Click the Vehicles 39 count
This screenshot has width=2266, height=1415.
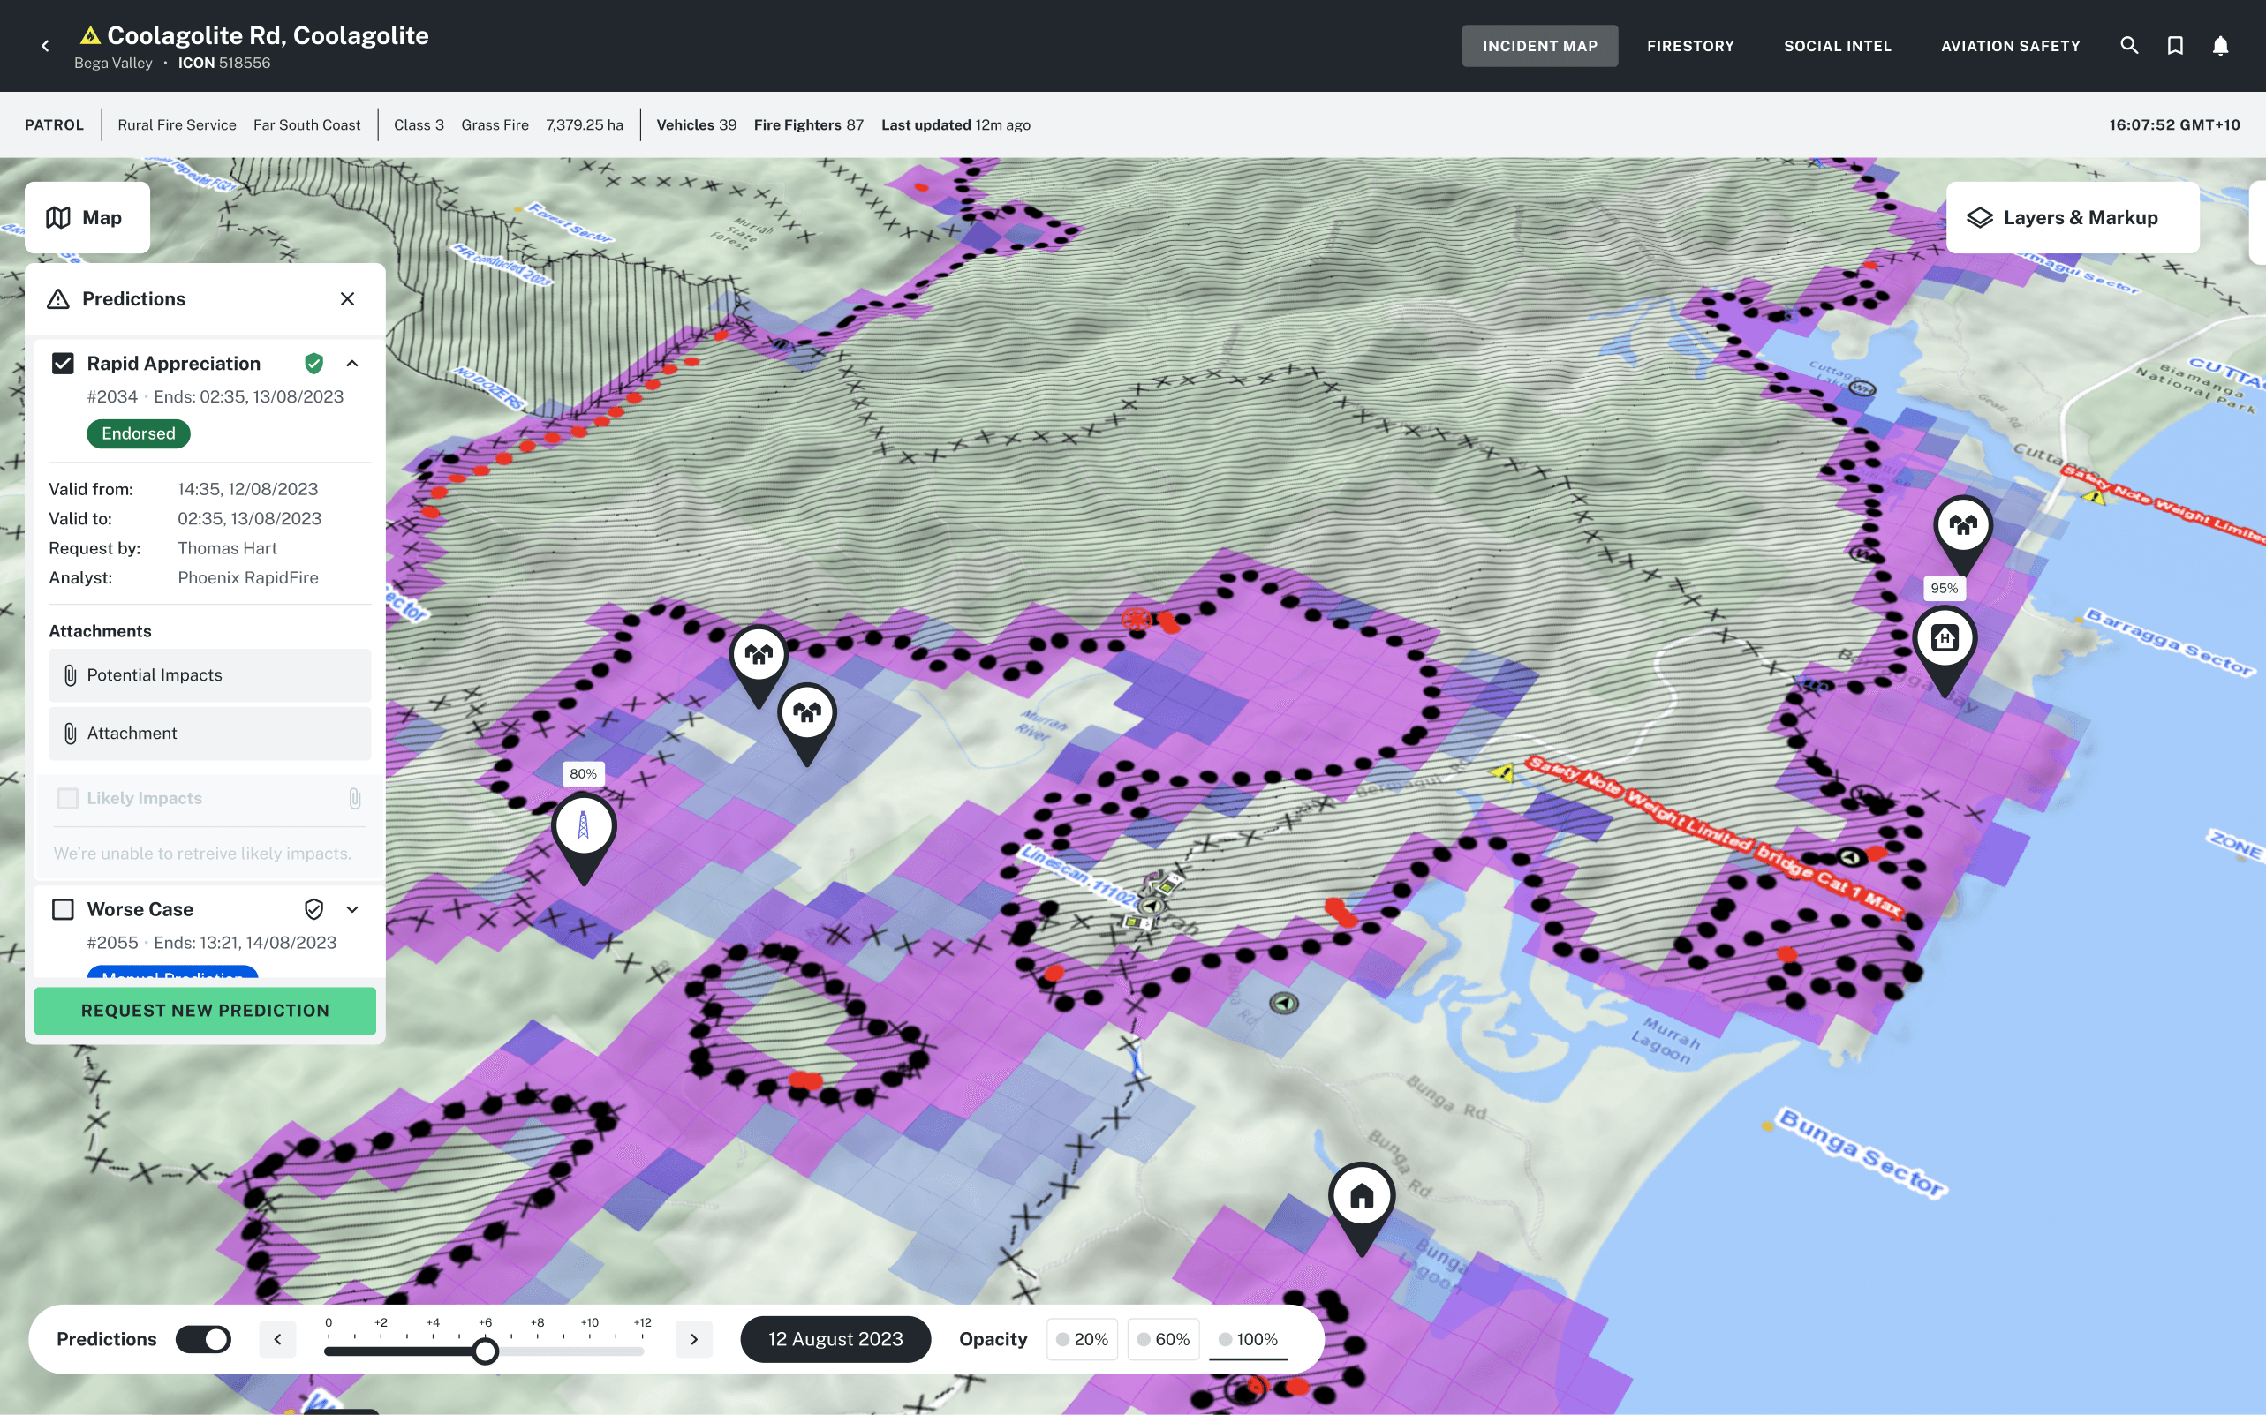pyautogui.click(x=697, y=124)
